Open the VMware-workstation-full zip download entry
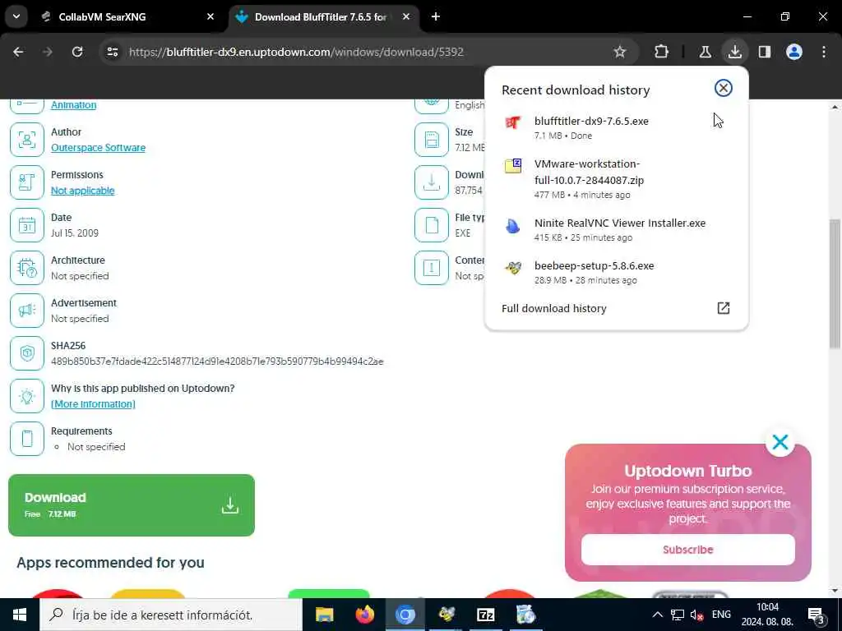The height and width of the screenshot is (631, 842). pos(616,178)
